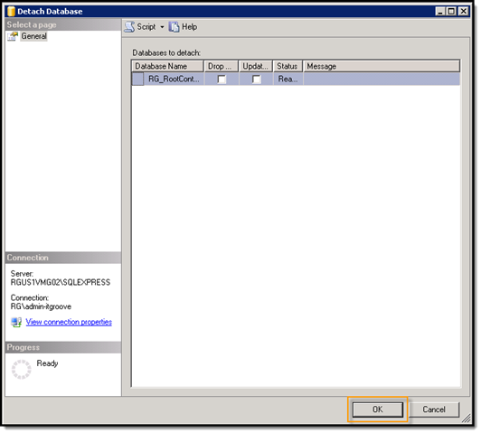Click the Status column header
The width and height of the screenshot is (481, 433).
point(288,66)
